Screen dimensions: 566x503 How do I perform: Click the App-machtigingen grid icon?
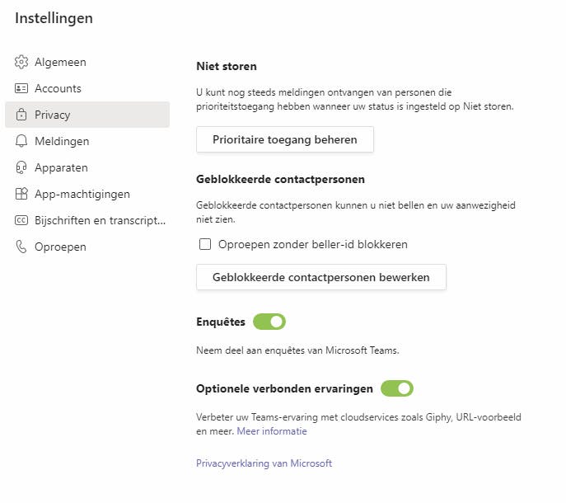click(x=21, y=194)
